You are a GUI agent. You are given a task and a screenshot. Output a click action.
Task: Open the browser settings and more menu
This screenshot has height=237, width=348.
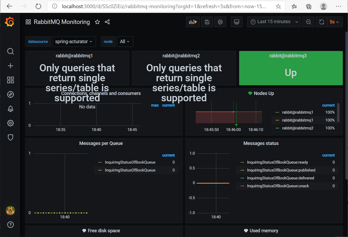pyautogui.click(x=338, y=6)
